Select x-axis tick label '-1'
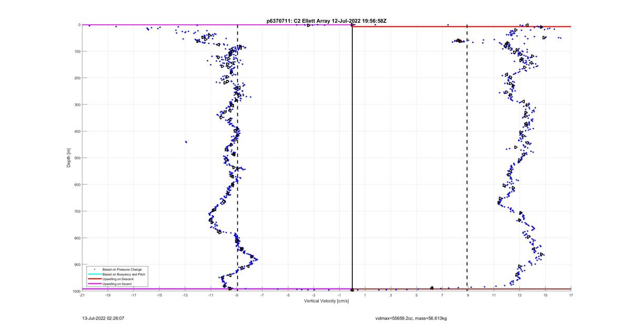 point(339,295)
